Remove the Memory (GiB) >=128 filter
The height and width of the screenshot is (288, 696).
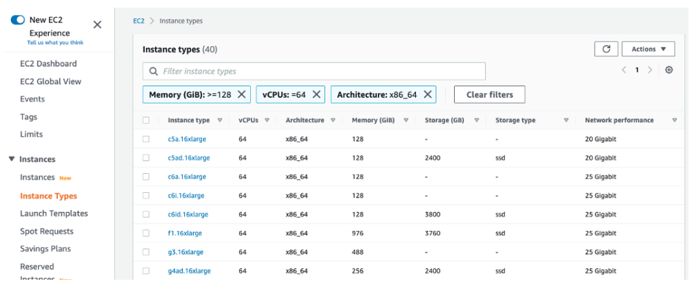click(x=241, y=94)
